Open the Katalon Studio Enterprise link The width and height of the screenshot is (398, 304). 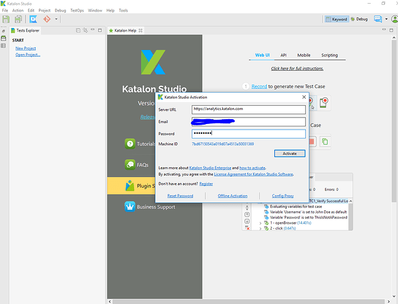click(210, 168)
